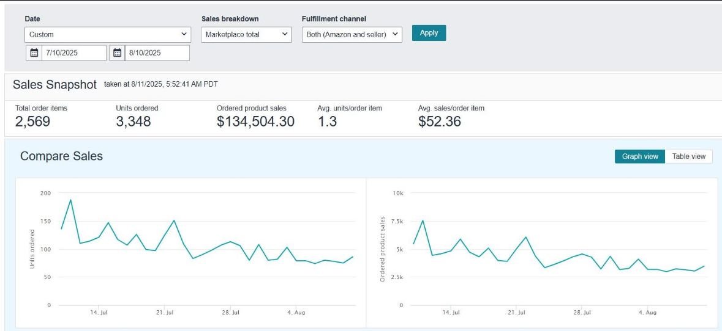The image size is (722, 331).
Task: Click the Avg. sales/order item value $52.36
Action: (439, 122)
